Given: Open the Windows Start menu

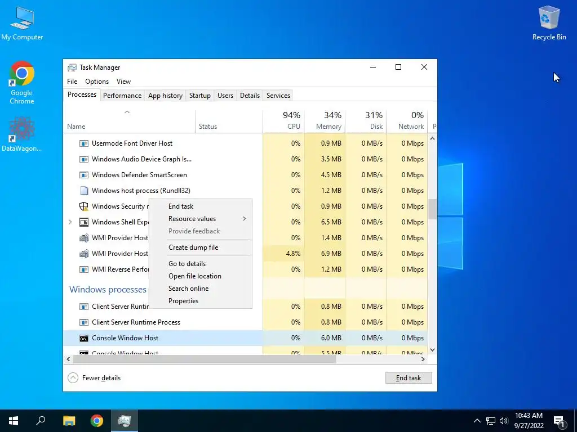Looking at the screenshot, I should (x=14, y=421).
